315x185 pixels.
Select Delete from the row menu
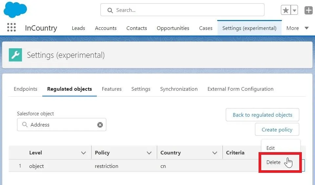pyautogui.click(x=274, y=162)
